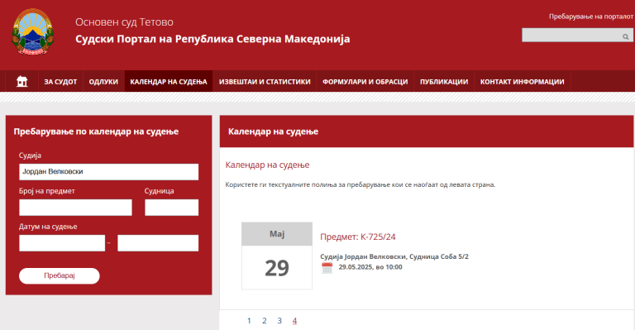Click the date text 29.05.2025, во 10:00
Screen dimensions: 635x330
[x=370, y=267]
